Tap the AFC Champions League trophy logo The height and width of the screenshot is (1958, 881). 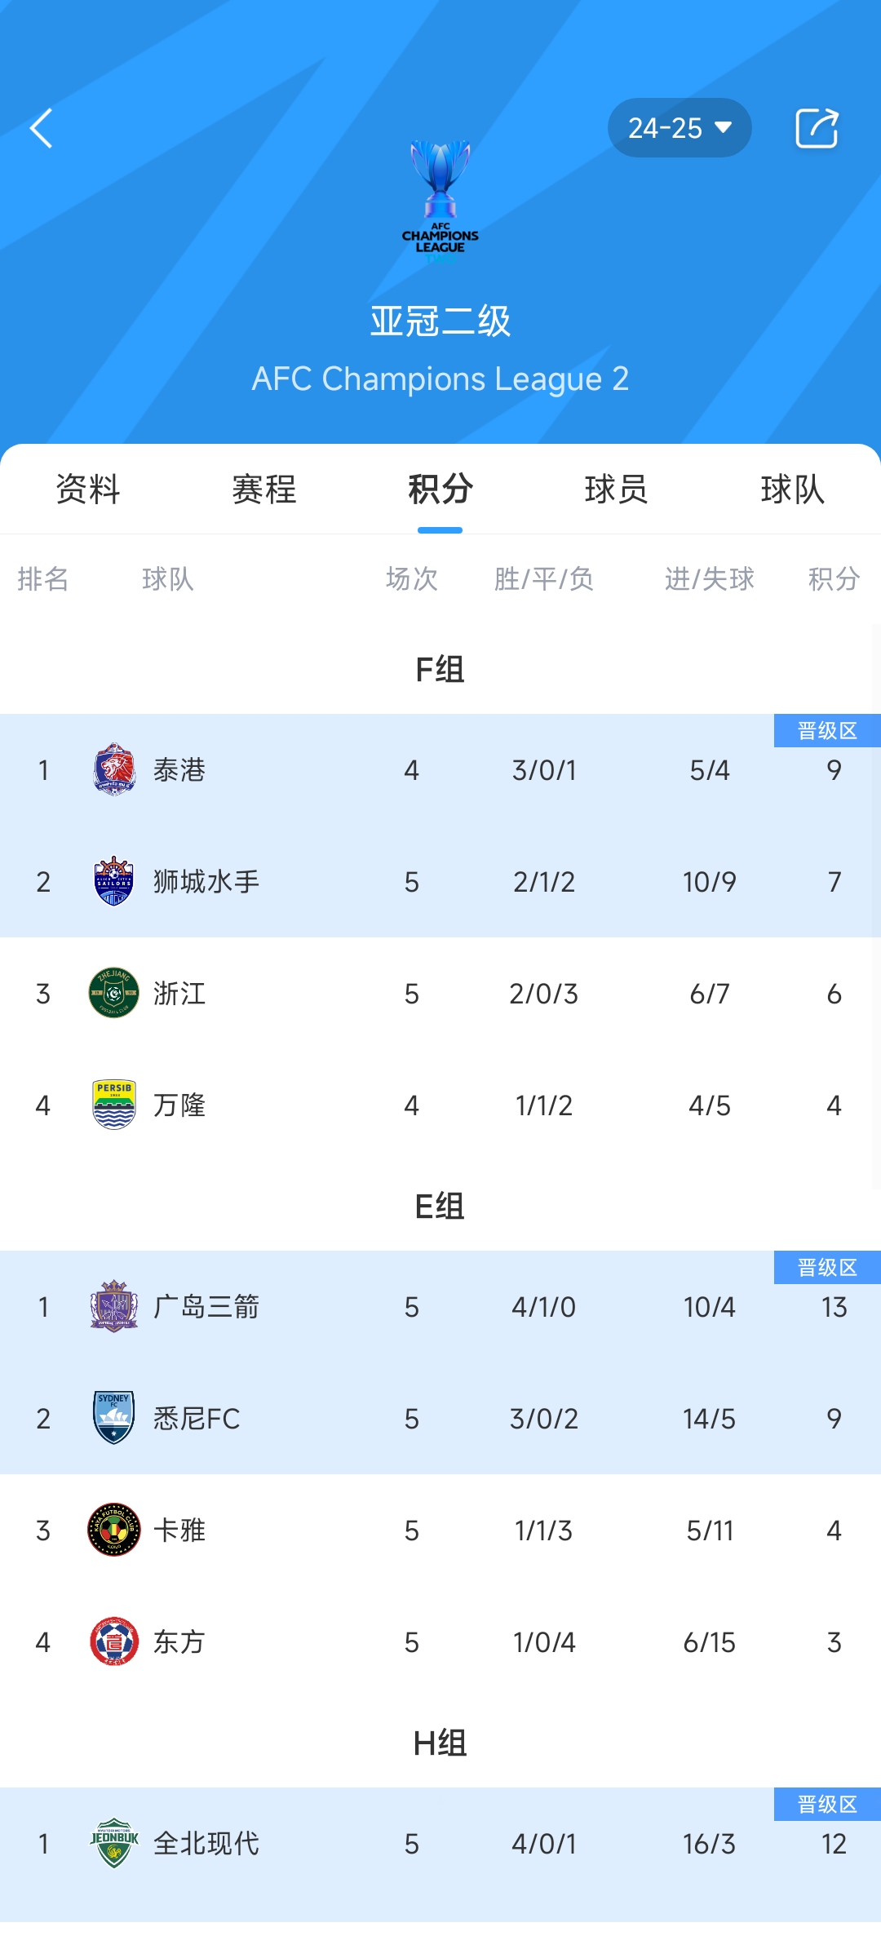point(440,200)
